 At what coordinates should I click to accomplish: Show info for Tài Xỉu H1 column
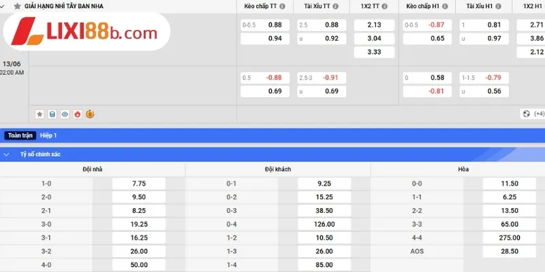[498, 6]
